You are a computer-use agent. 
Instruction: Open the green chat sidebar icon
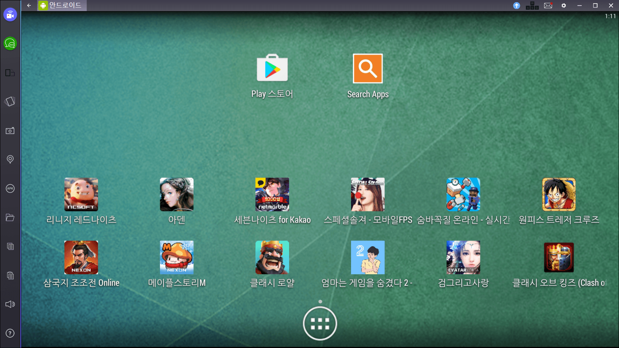coord(10,44)
